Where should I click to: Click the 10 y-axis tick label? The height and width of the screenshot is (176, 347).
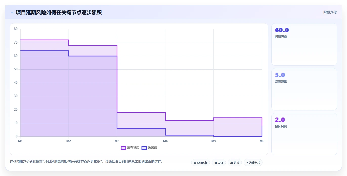pyautogui.click(x=16, y=123)
